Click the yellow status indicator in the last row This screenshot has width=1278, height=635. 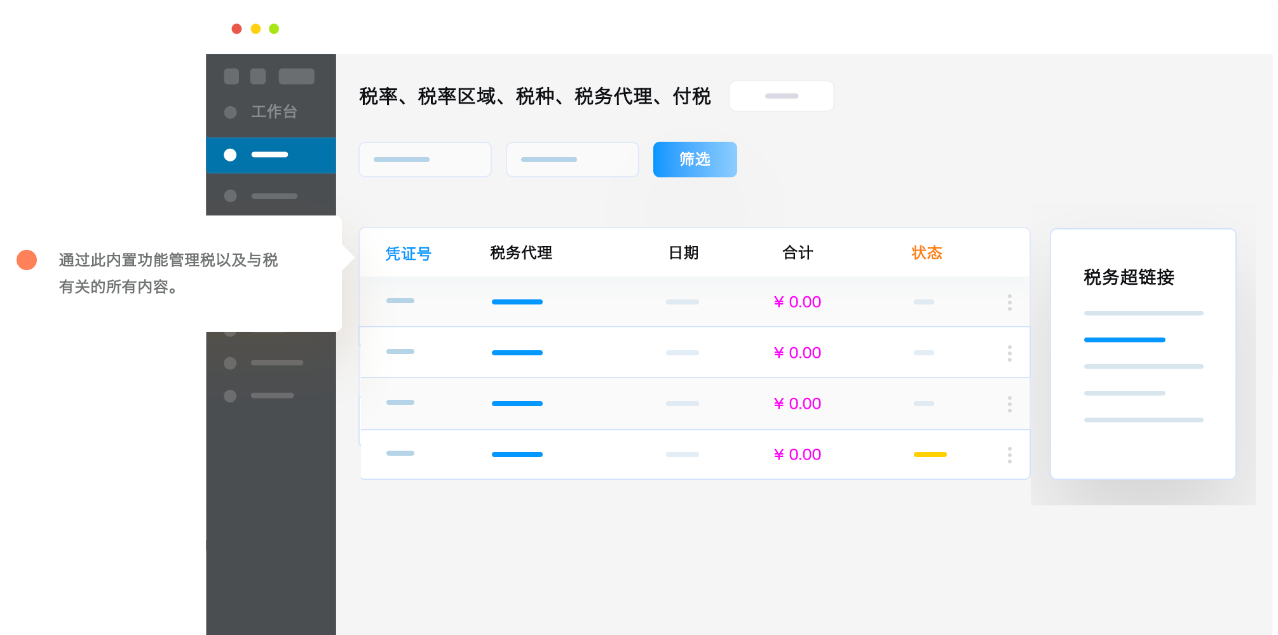pos(930,454)
